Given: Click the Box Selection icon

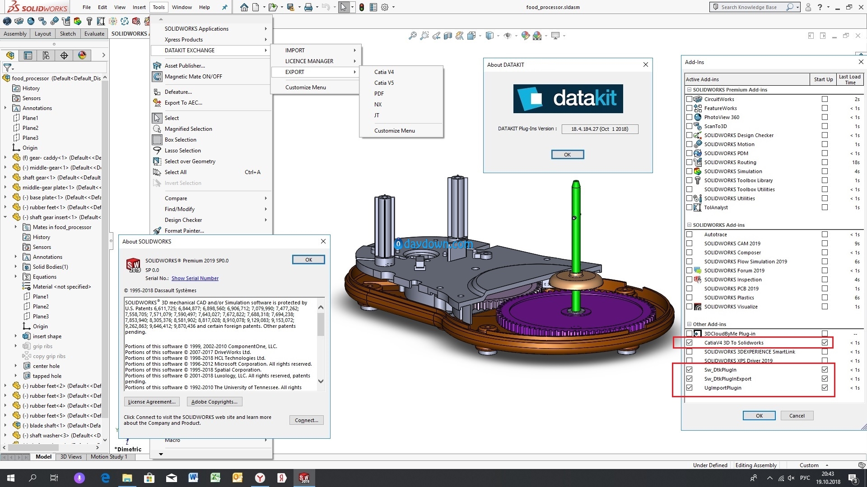Looking at the screenshot, I should pyautogui.click(x=157, y=139).
